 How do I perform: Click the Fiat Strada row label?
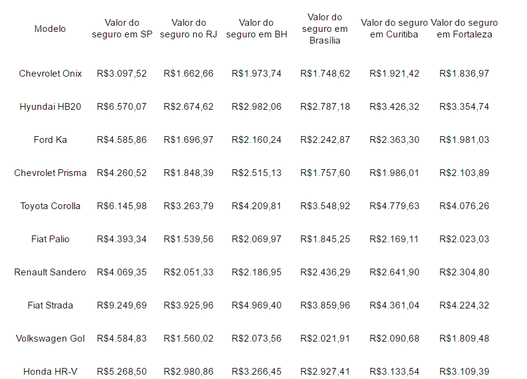click(50, 305)
